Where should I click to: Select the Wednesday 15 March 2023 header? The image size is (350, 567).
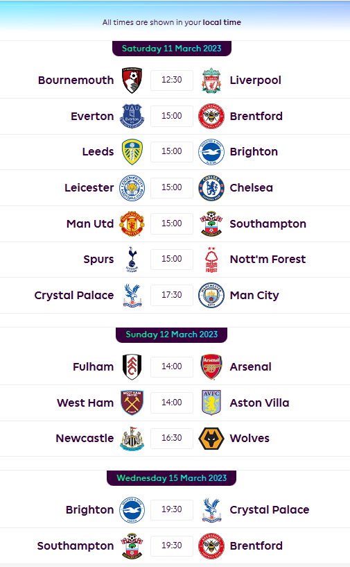tap(172, 478)
